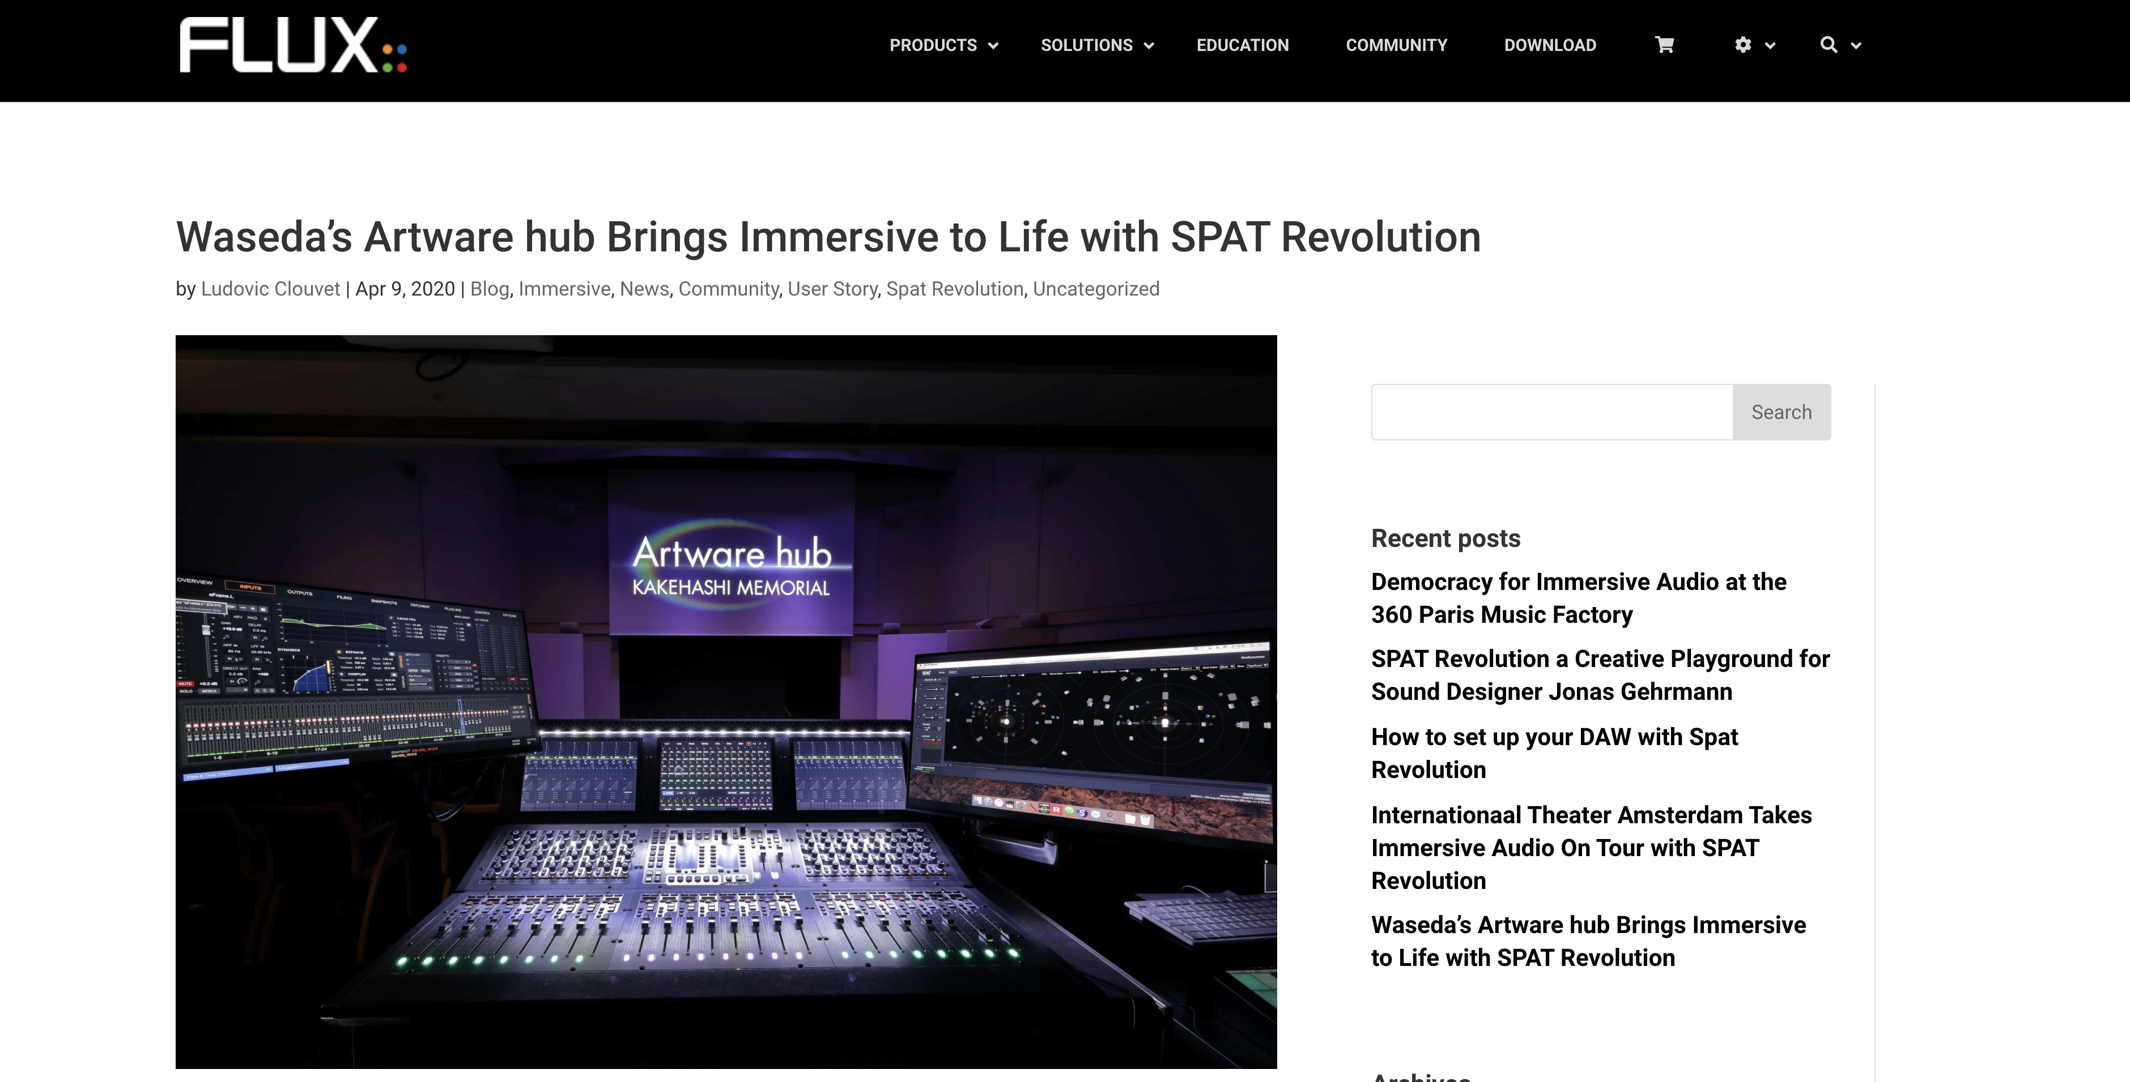The image size is (2130, 1082).
Task: Open the Community category link in byline
Action: pos(729,289)
